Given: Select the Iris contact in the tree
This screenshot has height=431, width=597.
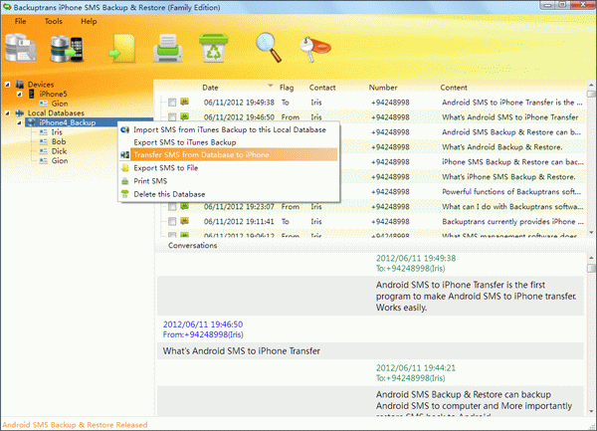Looking at the screenshot, I should (57, 132).
